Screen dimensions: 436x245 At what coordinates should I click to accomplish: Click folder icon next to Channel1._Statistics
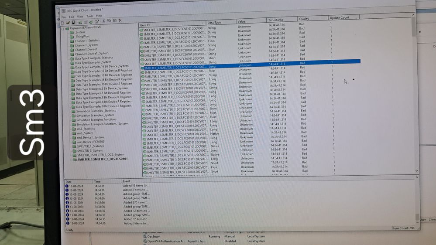(x=72, y=41)
